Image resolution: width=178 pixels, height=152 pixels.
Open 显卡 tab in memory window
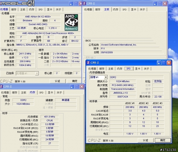tap(50, 92)
